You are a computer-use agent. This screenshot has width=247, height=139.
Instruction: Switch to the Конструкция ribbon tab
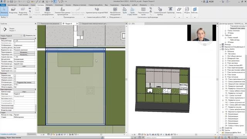pyautogui.click(x=24, y=5)
